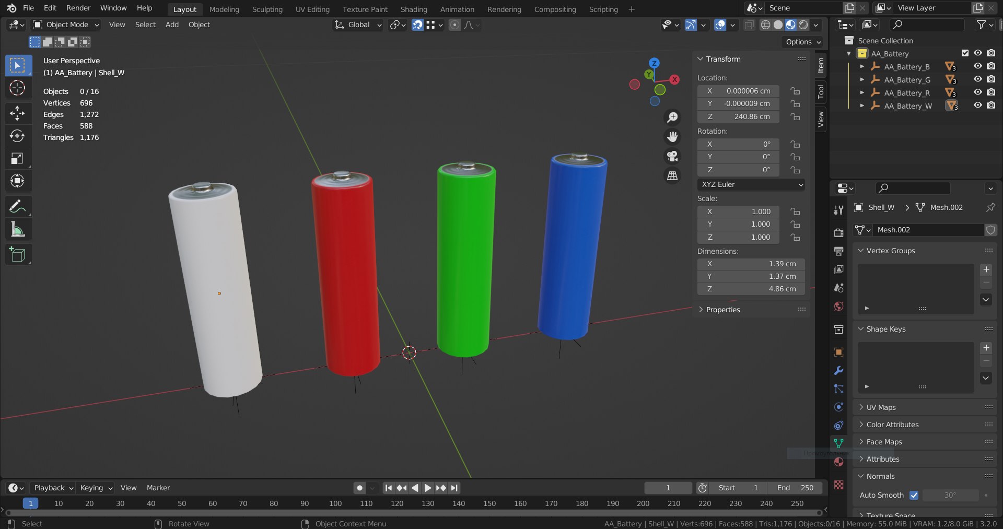Disable AA_Battery_W in renders

tap(991, 105)
